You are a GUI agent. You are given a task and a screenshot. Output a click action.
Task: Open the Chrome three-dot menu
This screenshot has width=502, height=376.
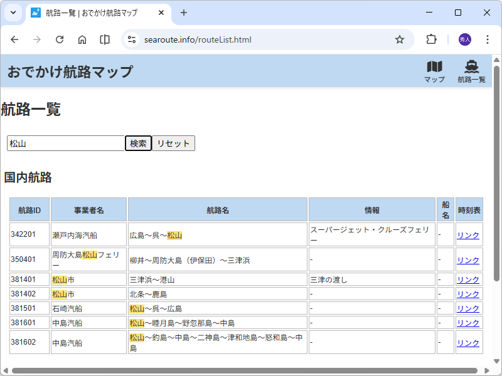point(488,39)
